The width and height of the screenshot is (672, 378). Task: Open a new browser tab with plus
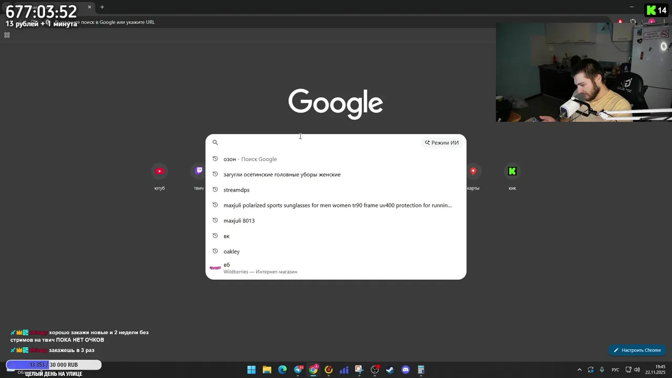point(102,7)
